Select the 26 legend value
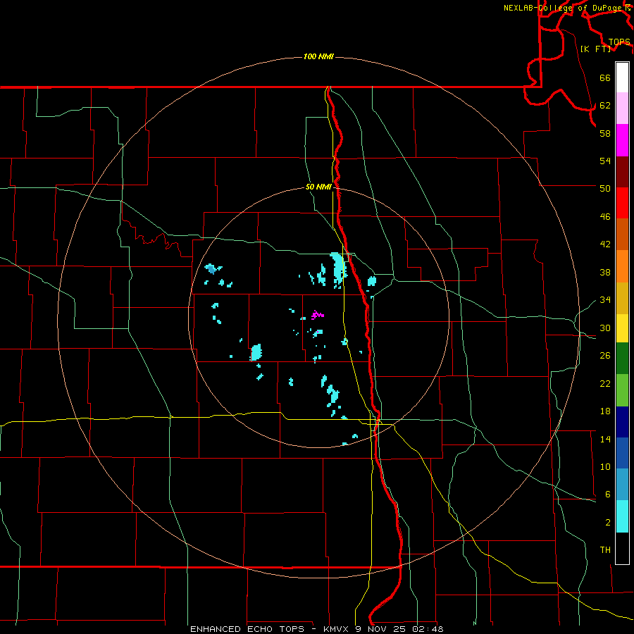This screenshot has height=634, width=634. (x=605, y=356)
